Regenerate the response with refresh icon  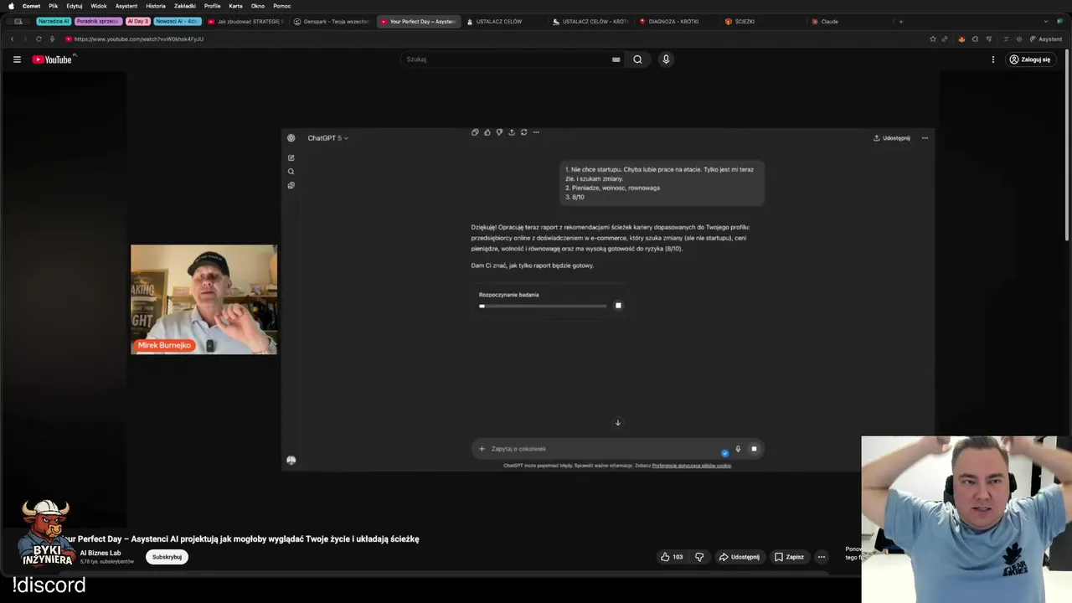tap(523, 132)
